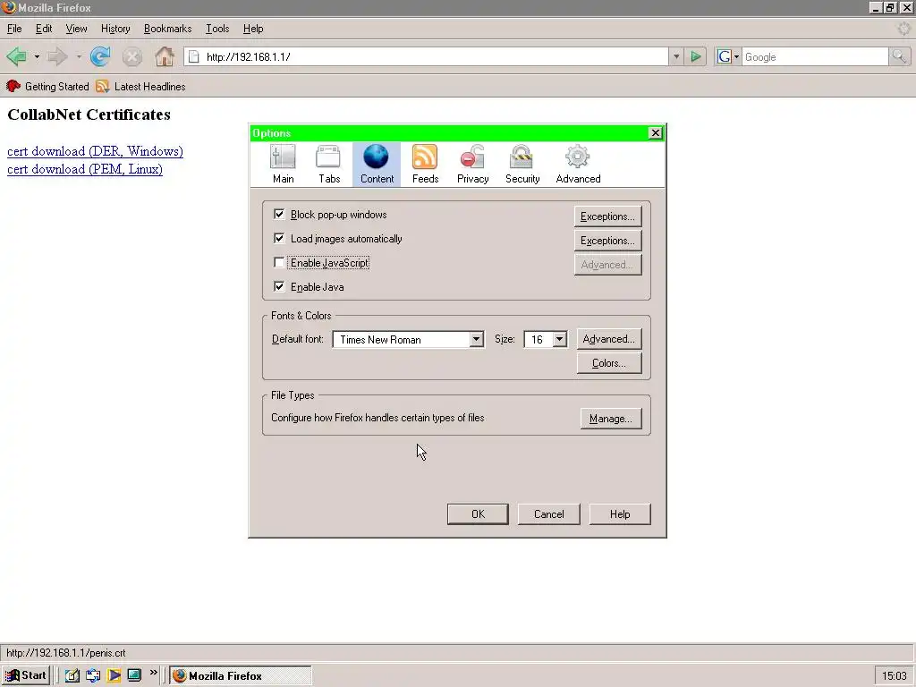Launch the media player quick launch icon

(114, 675)
